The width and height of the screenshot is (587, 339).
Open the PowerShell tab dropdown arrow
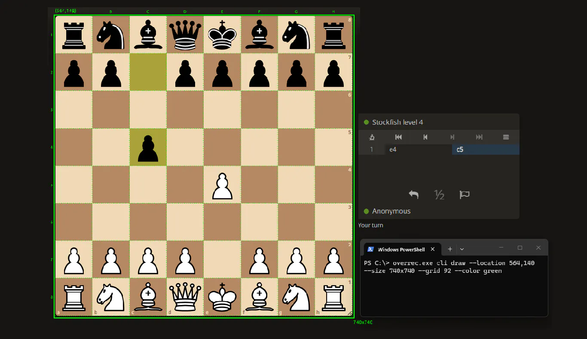462,249
